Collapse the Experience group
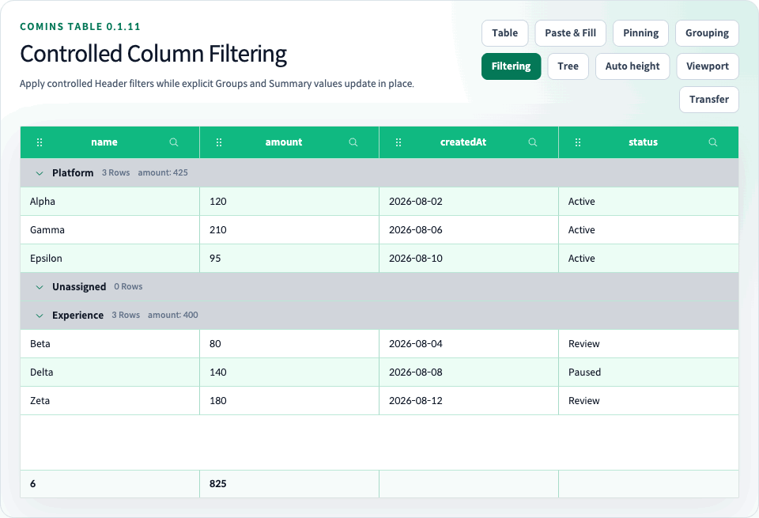 (x=40, y=316)
